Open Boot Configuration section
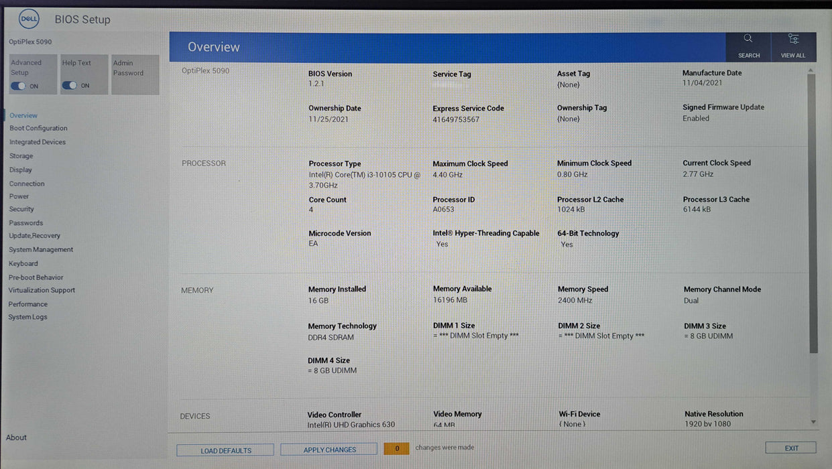832x469 pixels. (38, 129)
